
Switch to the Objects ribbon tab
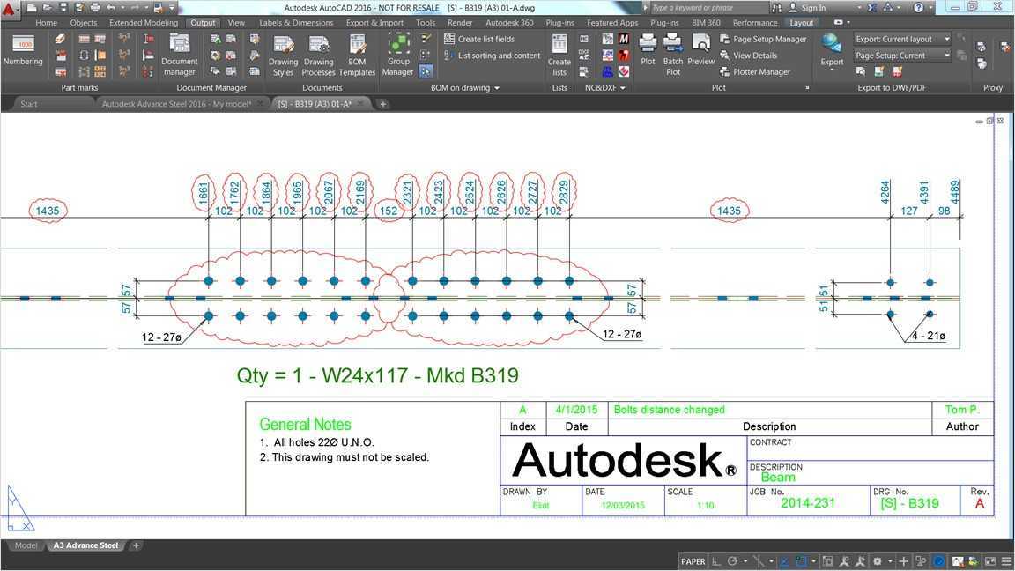click(84, 23)
